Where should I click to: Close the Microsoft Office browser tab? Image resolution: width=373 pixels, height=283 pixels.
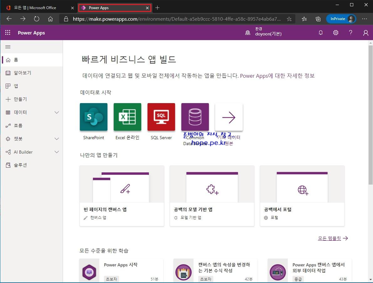pos(72,8)
